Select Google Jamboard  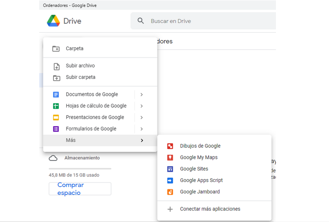214,191
